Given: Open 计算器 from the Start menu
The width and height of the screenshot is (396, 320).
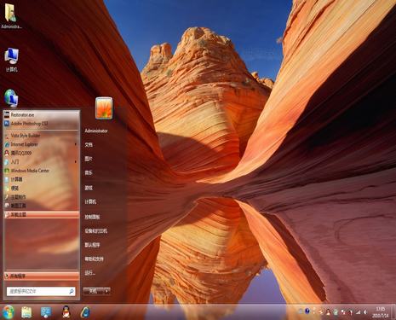Looking at the screenshot, I should pyautogui.click(x=41, y=179).
